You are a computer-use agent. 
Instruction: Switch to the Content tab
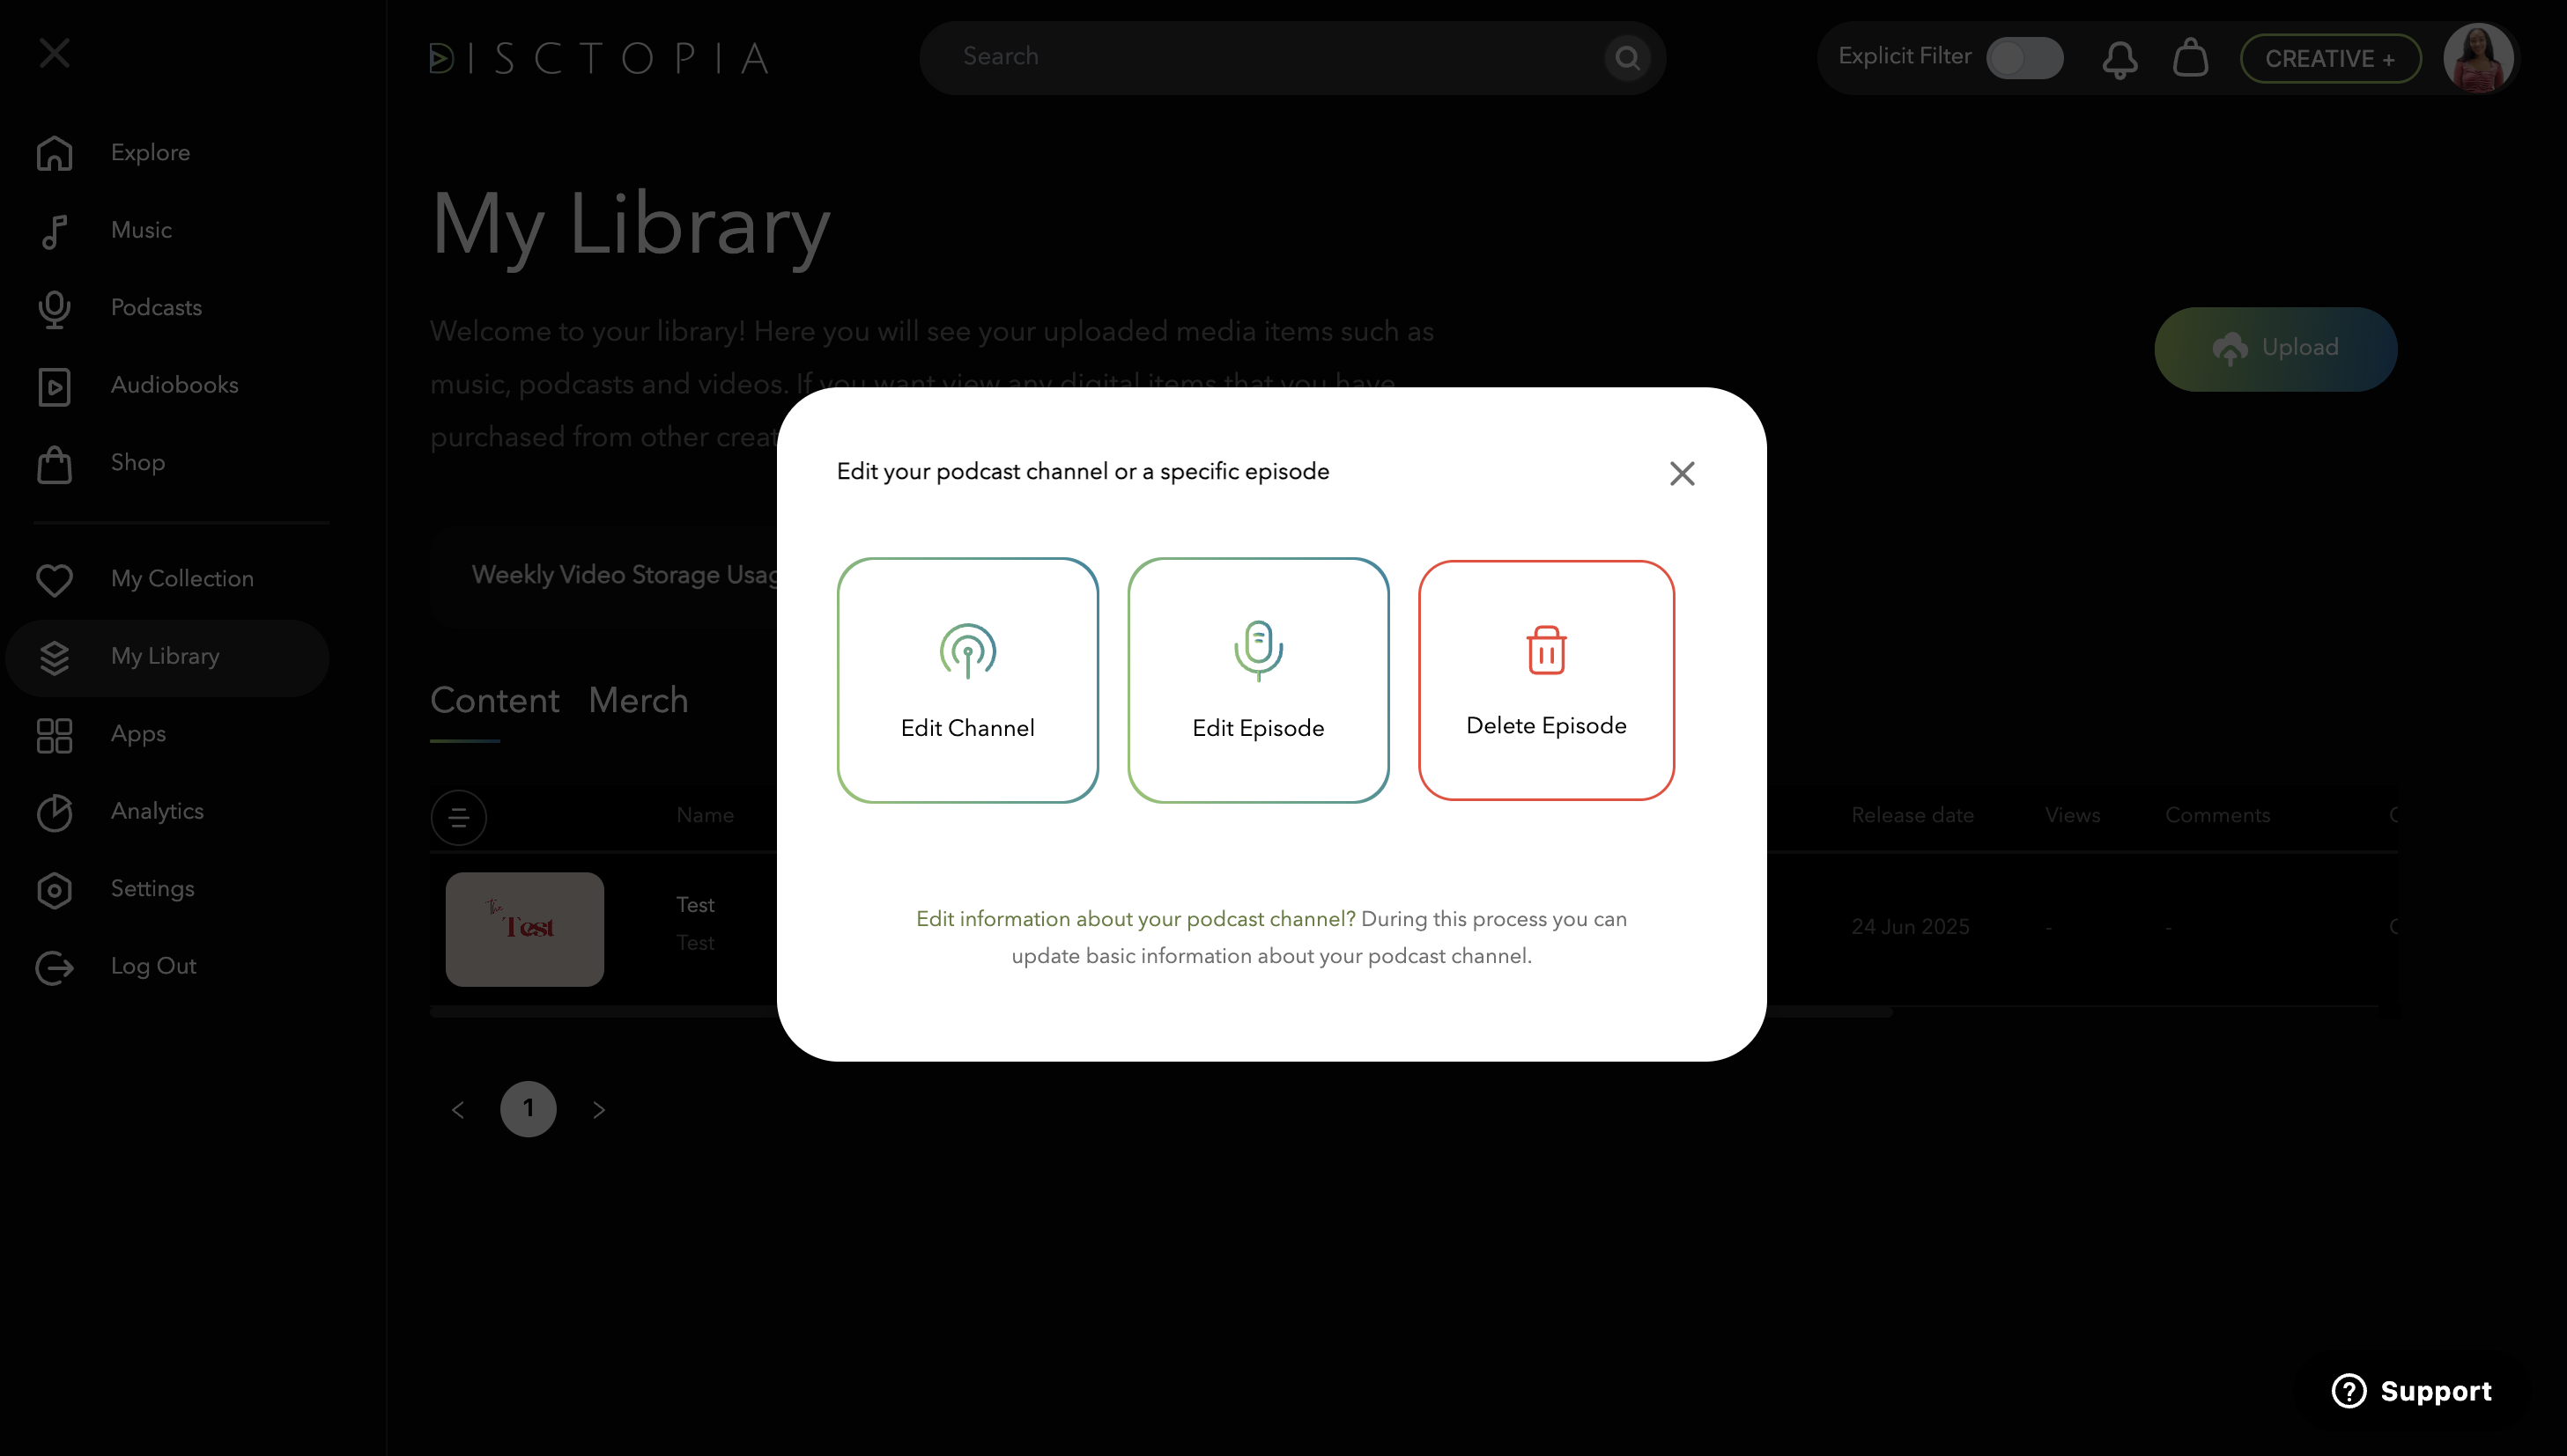pyautogui.click(x=494, y=700)
